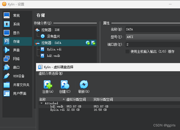
Task: Select hd2.vmdk in the storage tree
Action: (65, 56)
